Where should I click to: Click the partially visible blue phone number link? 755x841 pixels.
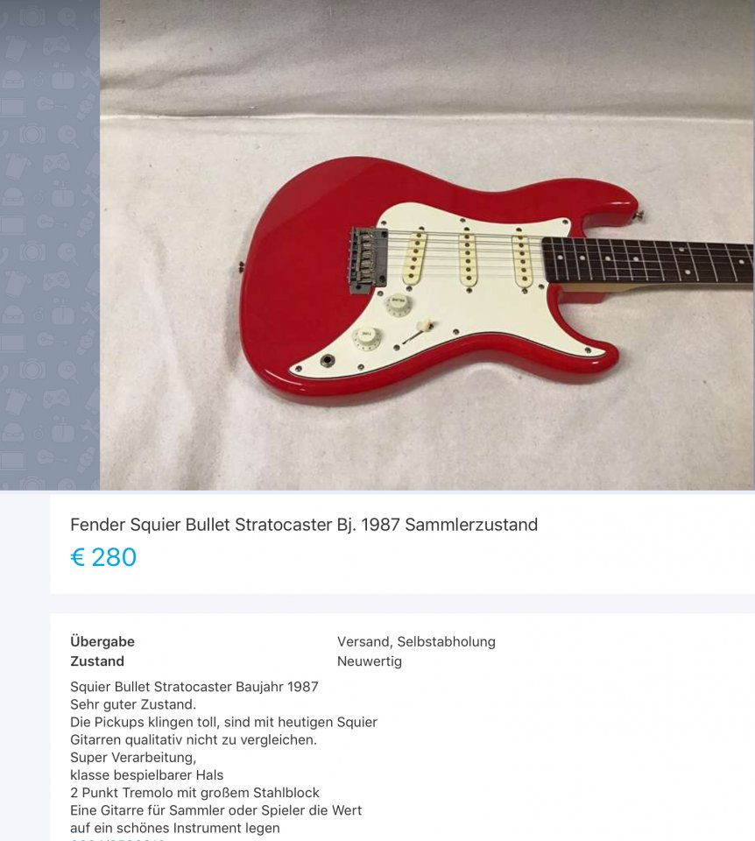(x=117, y=838)
